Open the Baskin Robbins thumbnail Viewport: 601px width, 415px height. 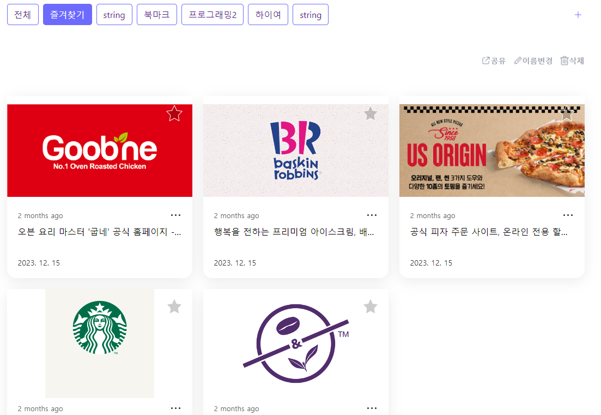point(295,151)
